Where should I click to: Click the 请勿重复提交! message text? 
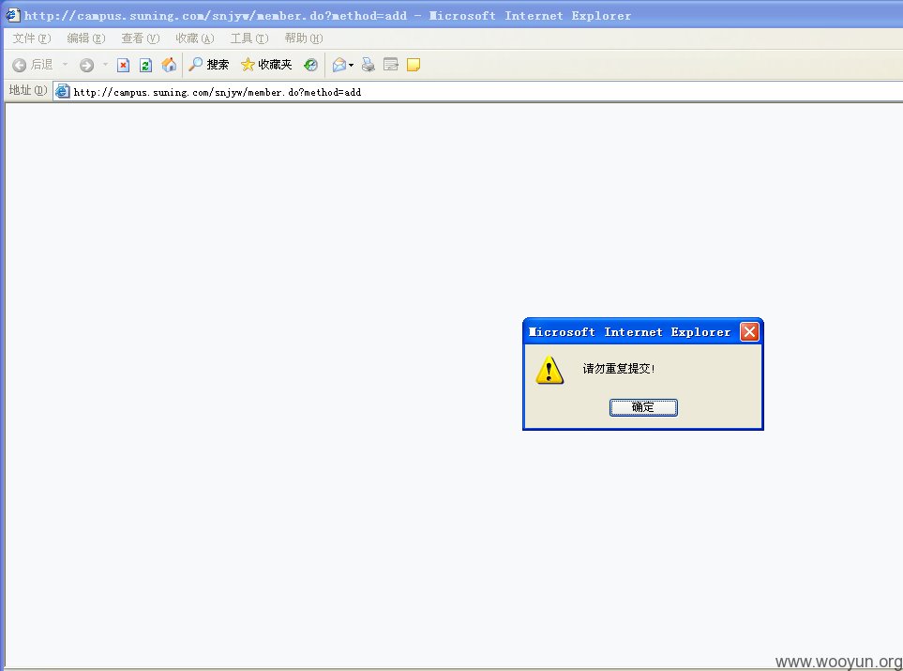pyautogui.click(x=619, y=369)
